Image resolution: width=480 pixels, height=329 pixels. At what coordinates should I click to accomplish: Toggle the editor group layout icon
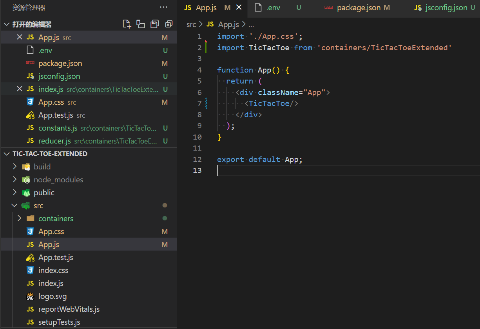141,24
